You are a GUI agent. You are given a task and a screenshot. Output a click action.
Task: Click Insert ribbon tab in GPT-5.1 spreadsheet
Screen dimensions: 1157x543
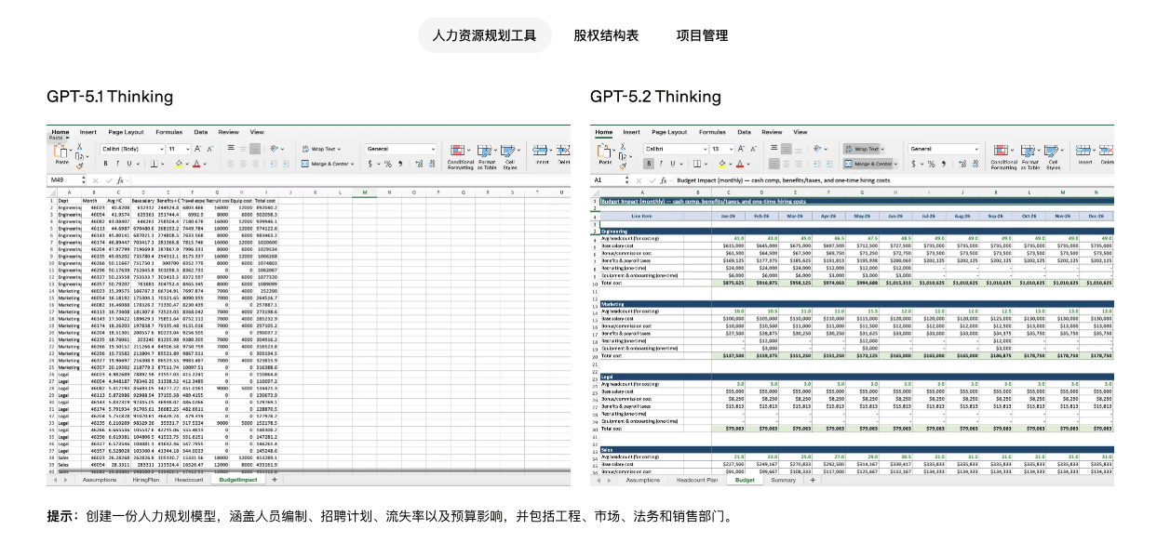click(88, 132)
